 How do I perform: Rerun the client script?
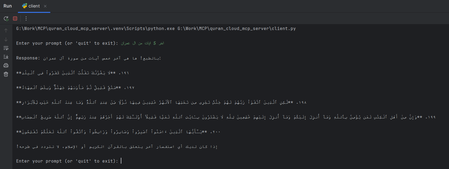[x=6, y=18]
